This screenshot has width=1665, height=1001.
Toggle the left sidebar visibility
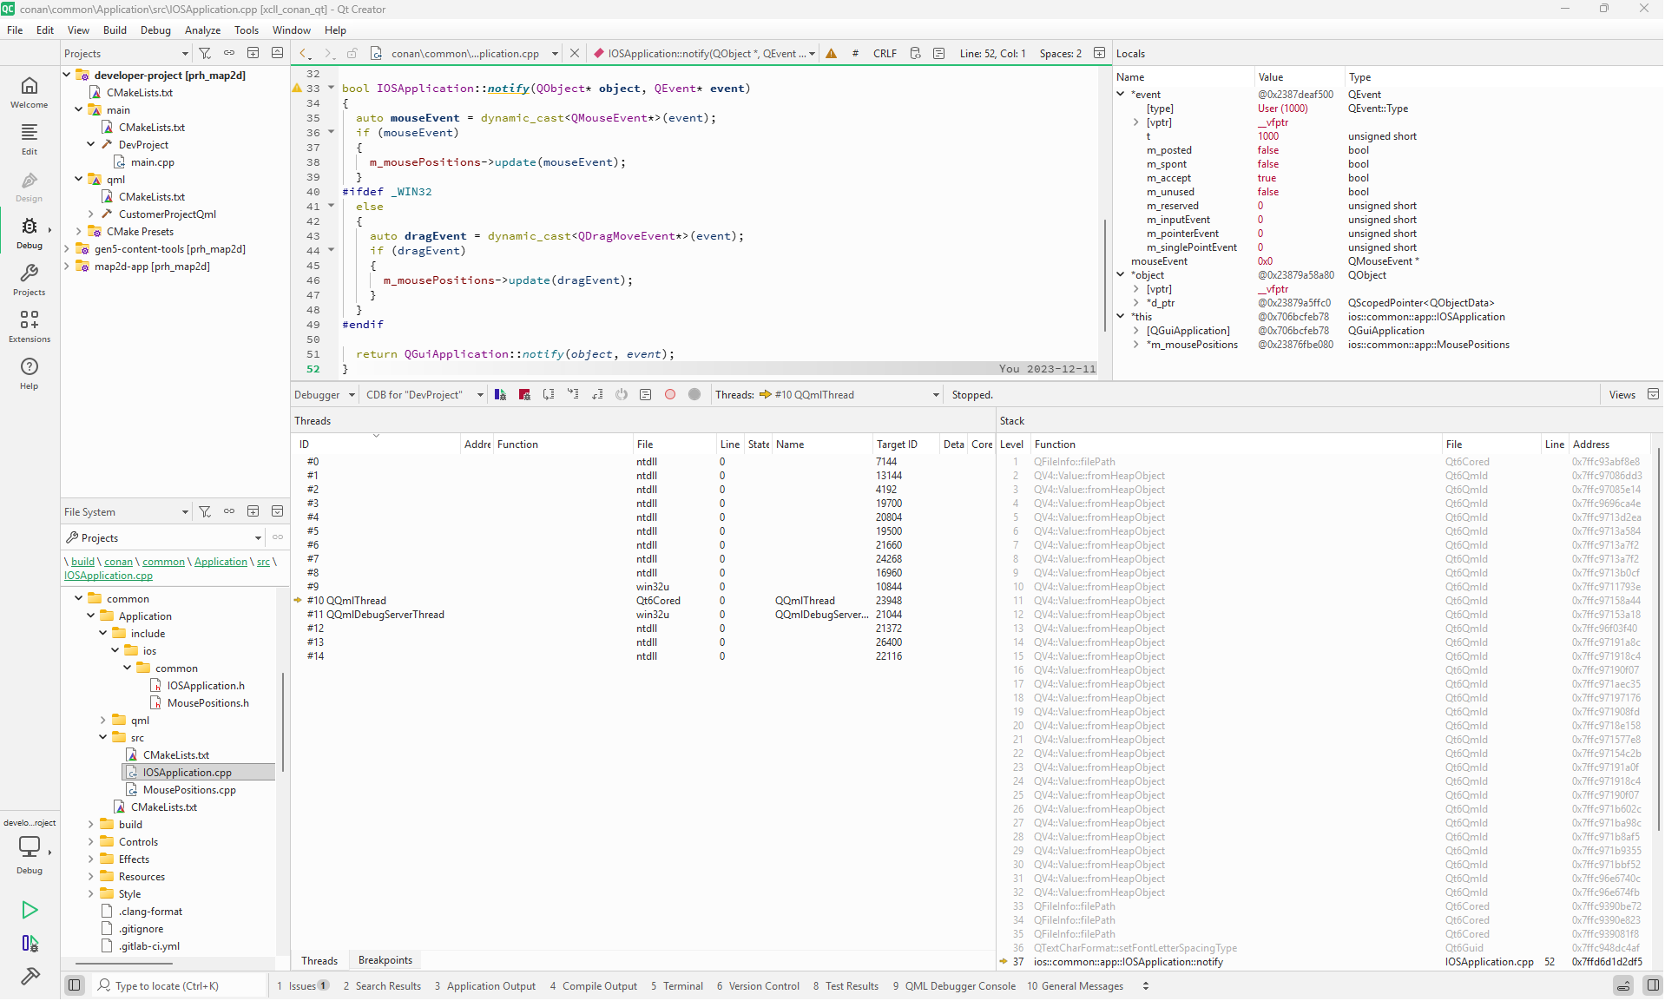click(75, 985)
